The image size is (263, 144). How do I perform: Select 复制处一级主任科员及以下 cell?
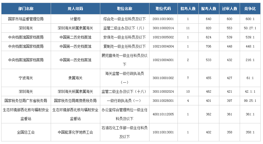coord(125,46)
